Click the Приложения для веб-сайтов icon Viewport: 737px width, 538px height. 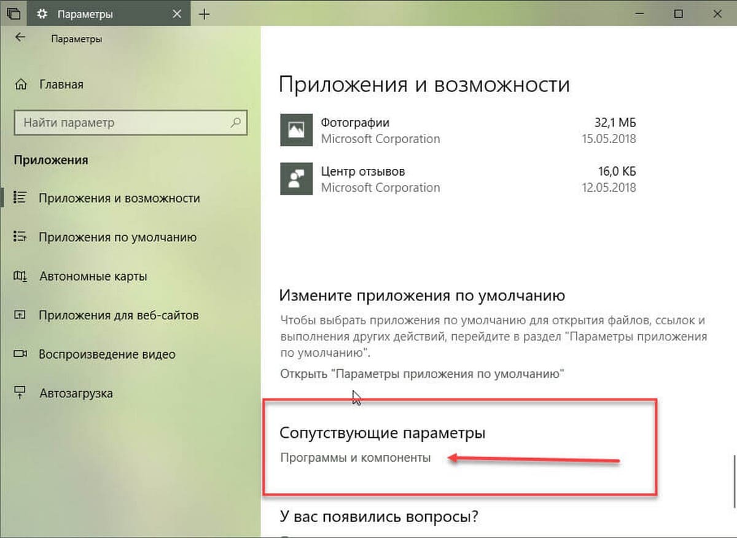[20, 315]
